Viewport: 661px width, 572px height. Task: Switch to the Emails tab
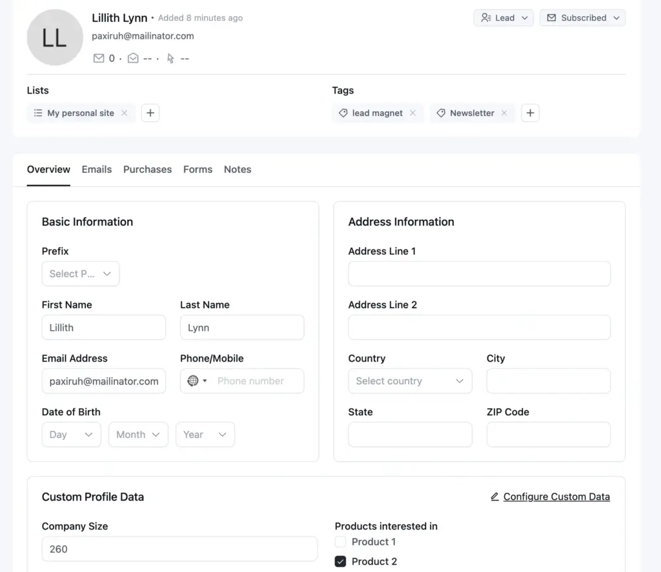click(x=97, y=170)
